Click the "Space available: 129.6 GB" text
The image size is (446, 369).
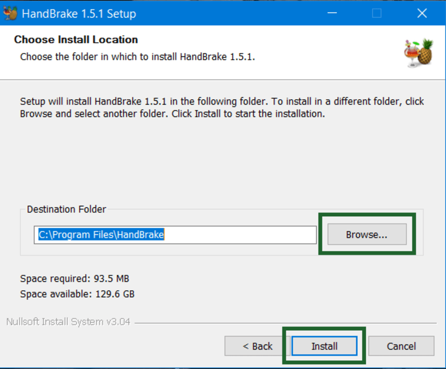point(77,294)
